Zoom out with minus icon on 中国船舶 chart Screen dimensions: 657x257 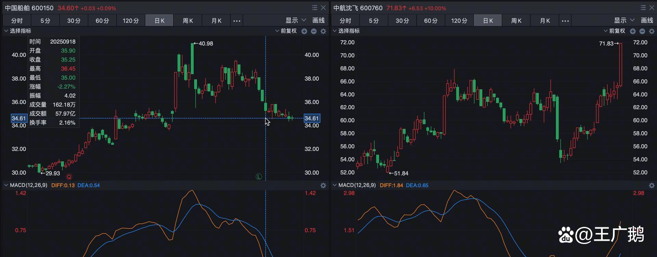click(x=314, y=31)
